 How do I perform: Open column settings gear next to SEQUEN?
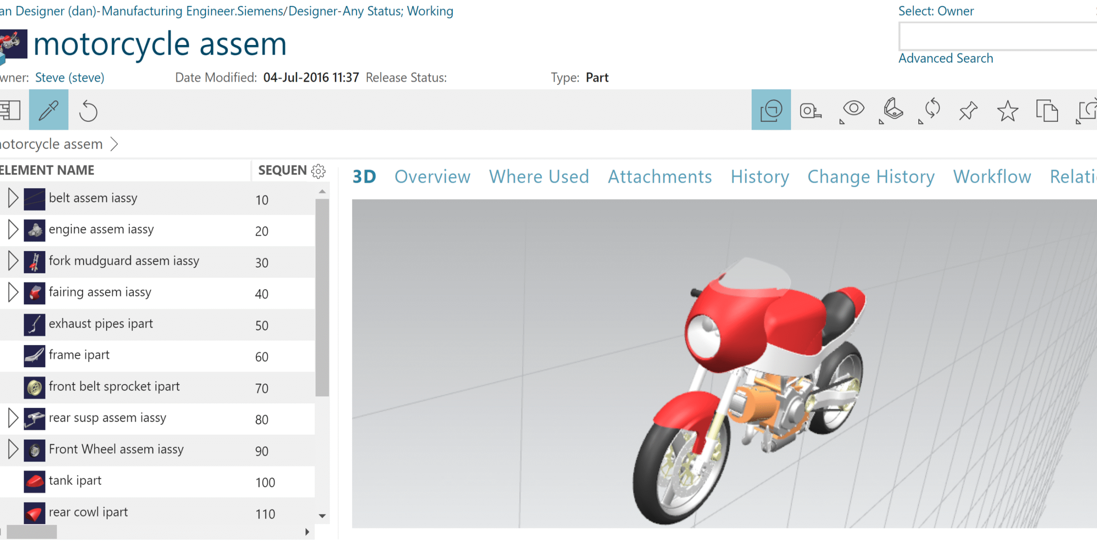point(318,171)
